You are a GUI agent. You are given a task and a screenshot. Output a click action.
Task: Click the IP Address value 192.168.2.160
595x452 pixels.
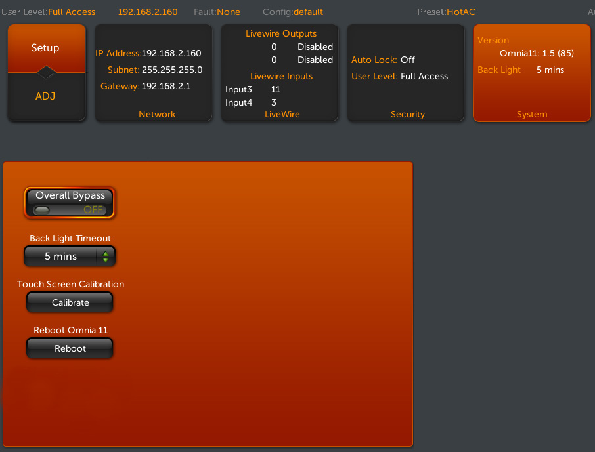[171, 54]
